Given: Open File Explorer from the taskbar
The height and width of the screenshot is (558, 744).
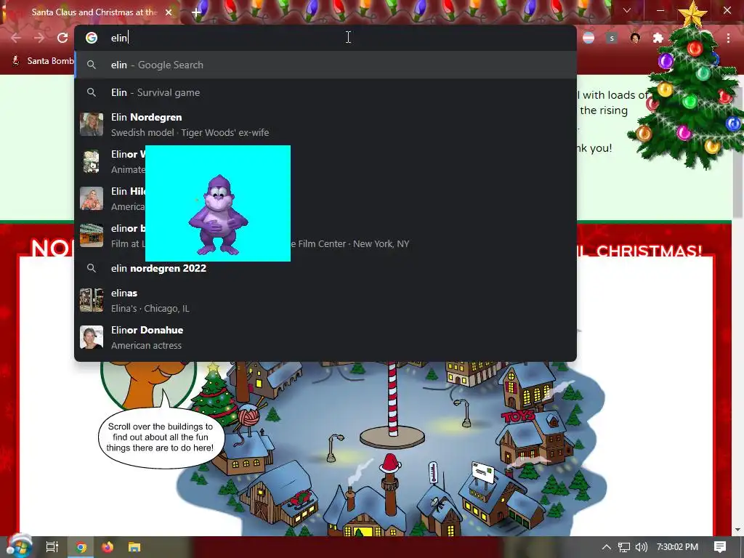Looking at the screenshot, I should pyautogui.click(x=134, y=547).
